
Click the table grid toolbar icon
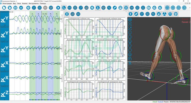[x=75, y=8]
